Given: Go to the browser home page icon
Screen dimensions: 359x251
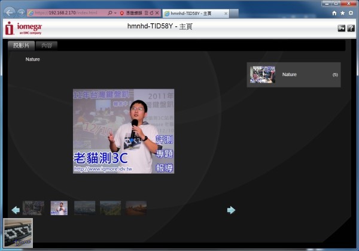Looking at the screenshot, I should 334,13.
